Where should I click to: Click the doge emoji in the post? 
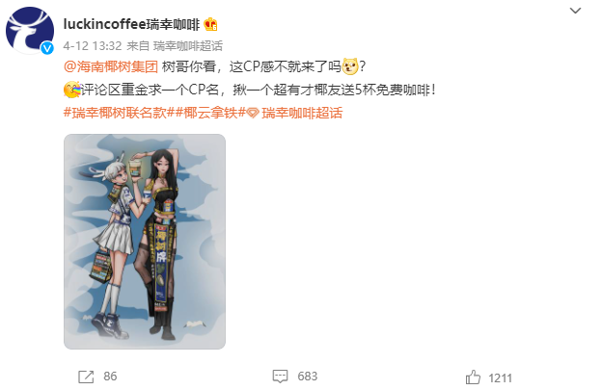(x=350, y=66)
